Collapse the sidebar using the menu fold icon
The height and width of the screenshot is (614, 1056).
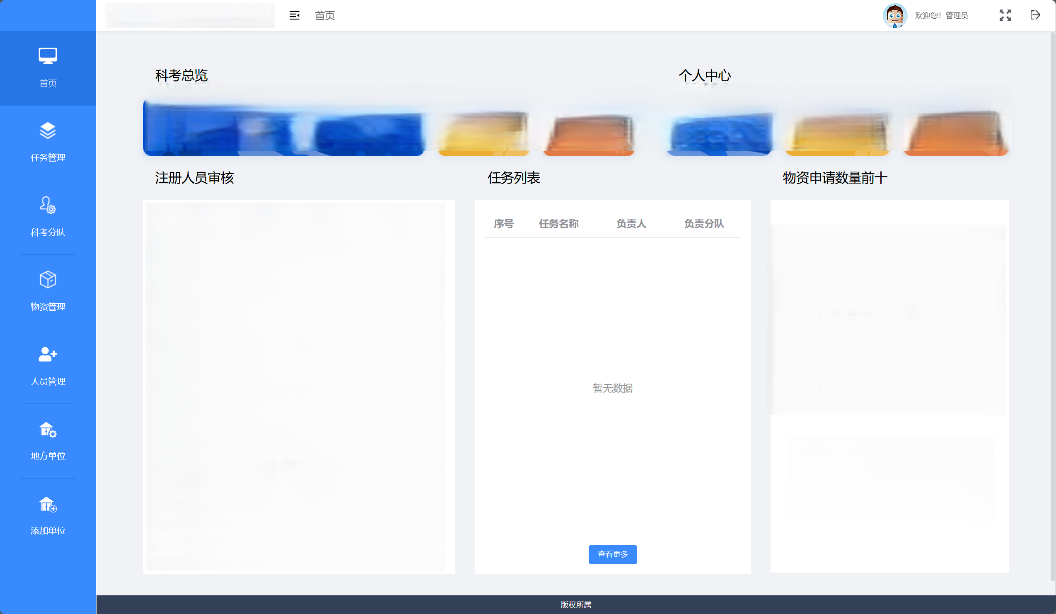(x=295, y=15)
